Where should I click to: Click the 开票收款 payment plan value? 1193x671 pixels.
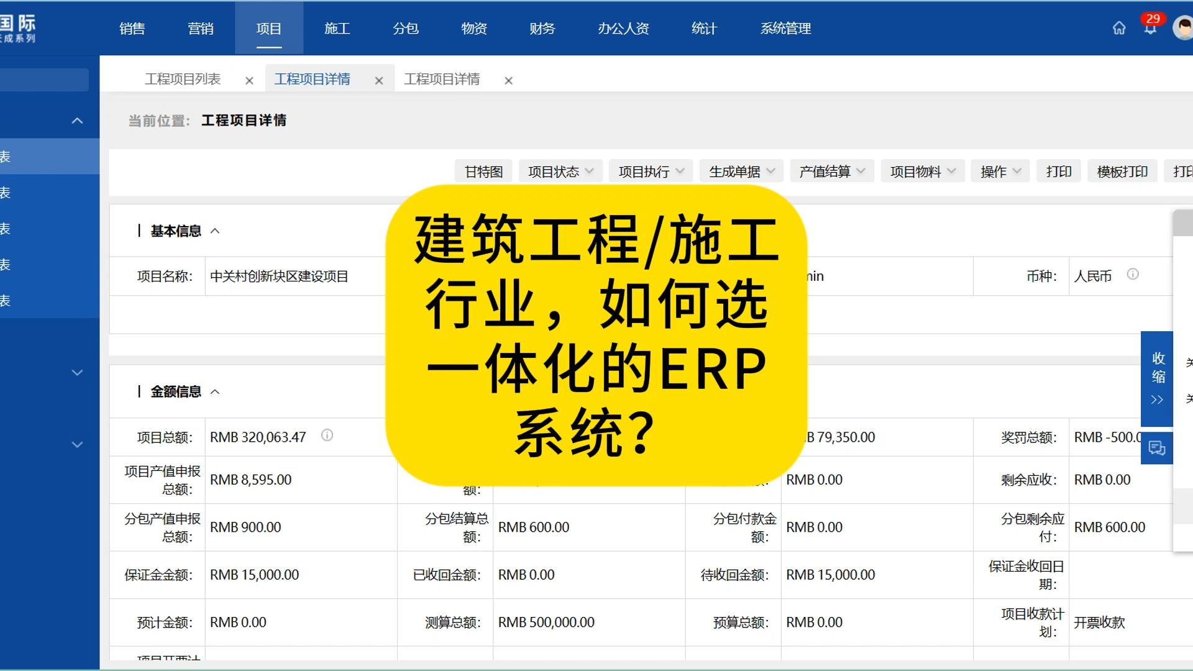coord(1099,623)
